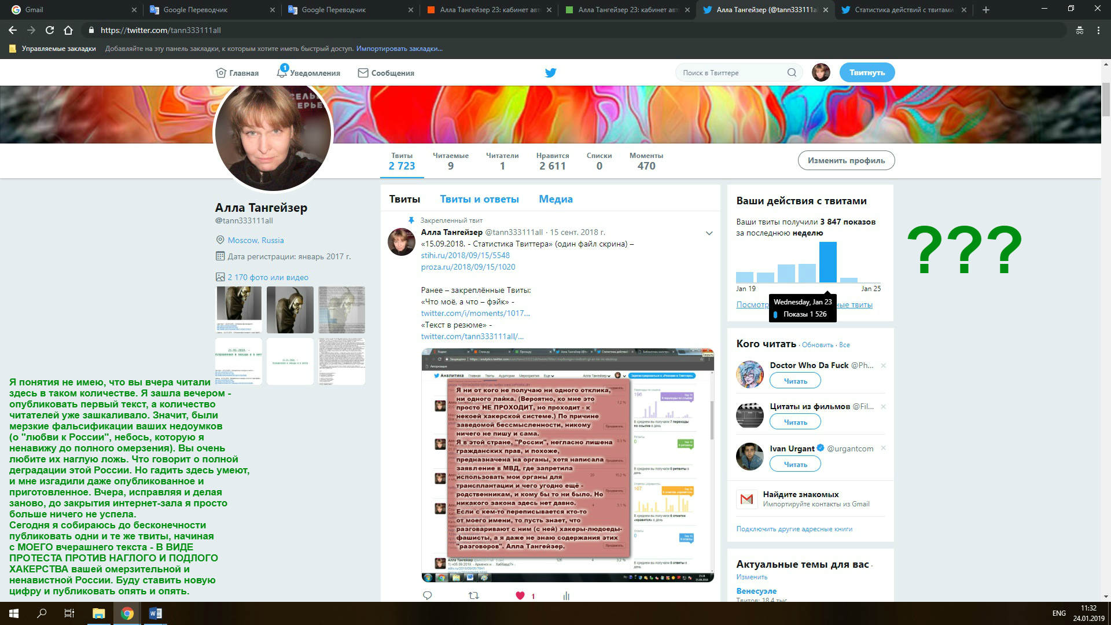
Task: Open Сообщения in the top bar
Action: tap(386, 73)
